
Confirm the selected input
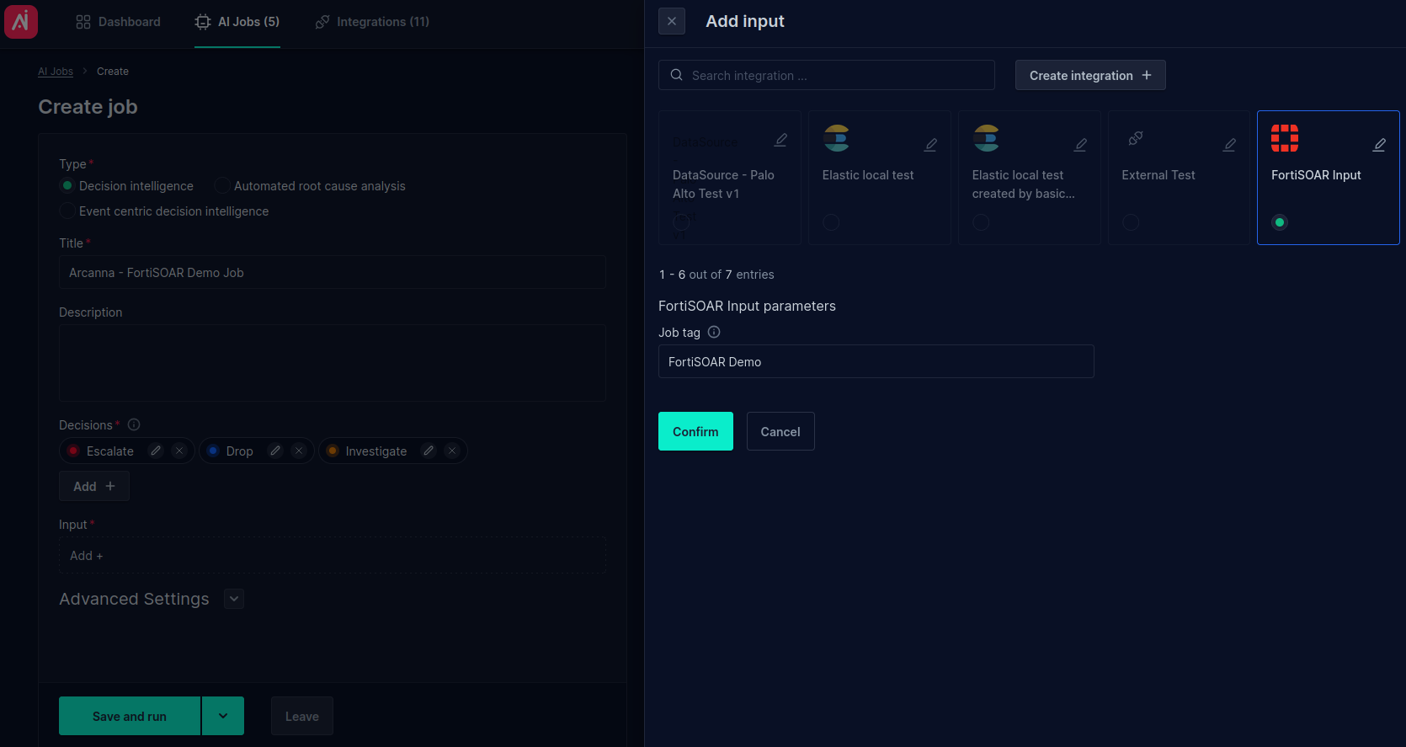click(695, 431)
